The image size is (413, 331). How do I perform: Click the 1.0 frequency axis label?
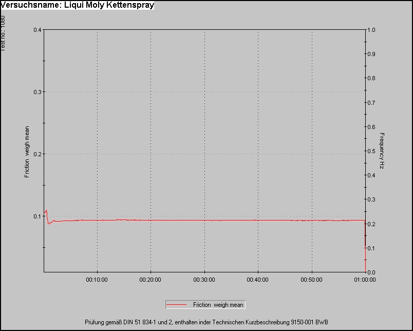click(x=371, y=30)
